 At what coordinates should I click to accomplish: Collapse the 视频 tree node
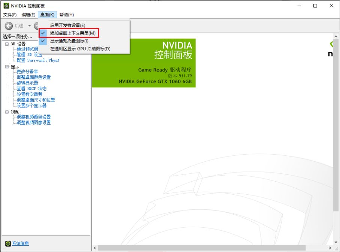point(7,112)
